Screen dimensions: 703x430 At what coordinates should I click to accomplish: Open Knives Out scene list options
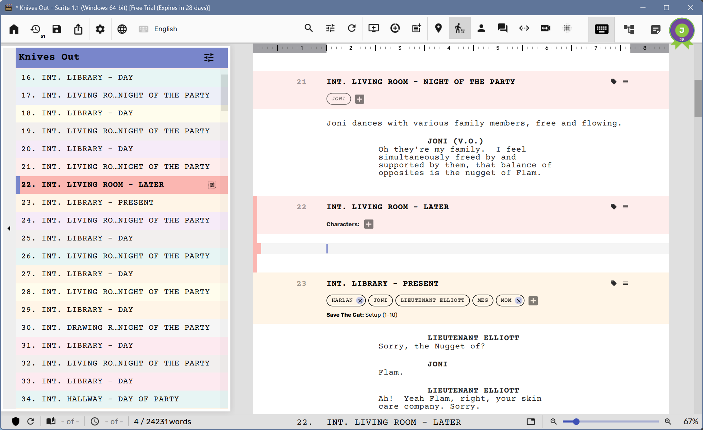point(209,57)
